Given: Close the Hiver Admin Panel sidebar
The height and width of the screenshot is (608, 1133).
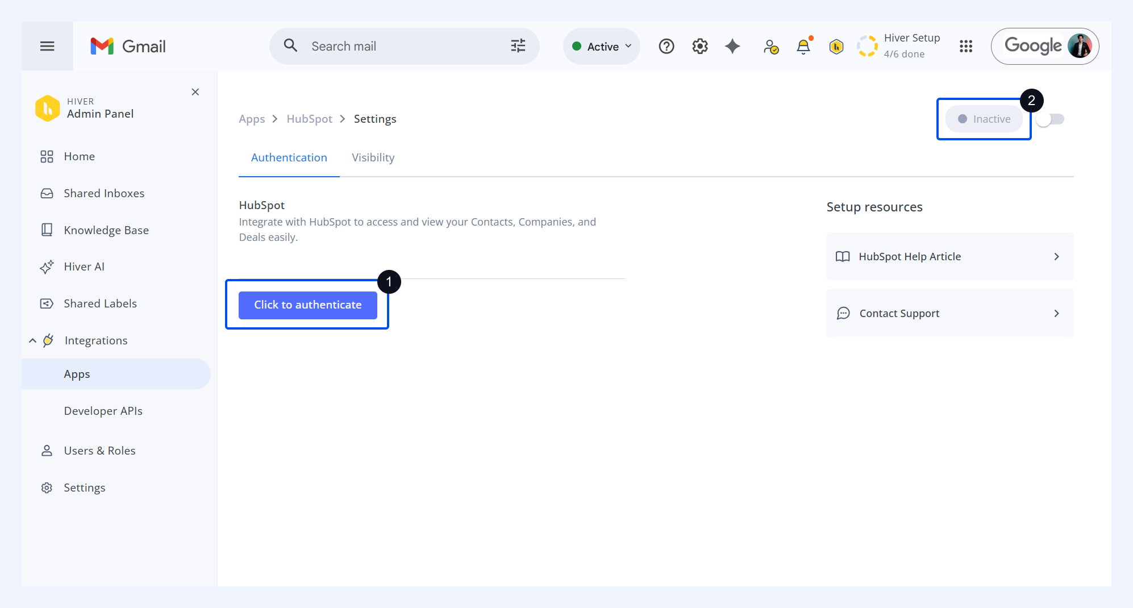Looking at the screenshot, I should [195, 92].
